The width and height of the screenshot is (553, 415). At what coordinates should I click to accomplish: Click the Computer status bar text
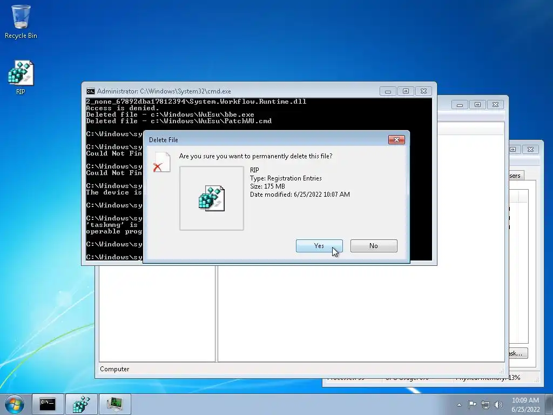pyautogui.click(x=114, y=369)
